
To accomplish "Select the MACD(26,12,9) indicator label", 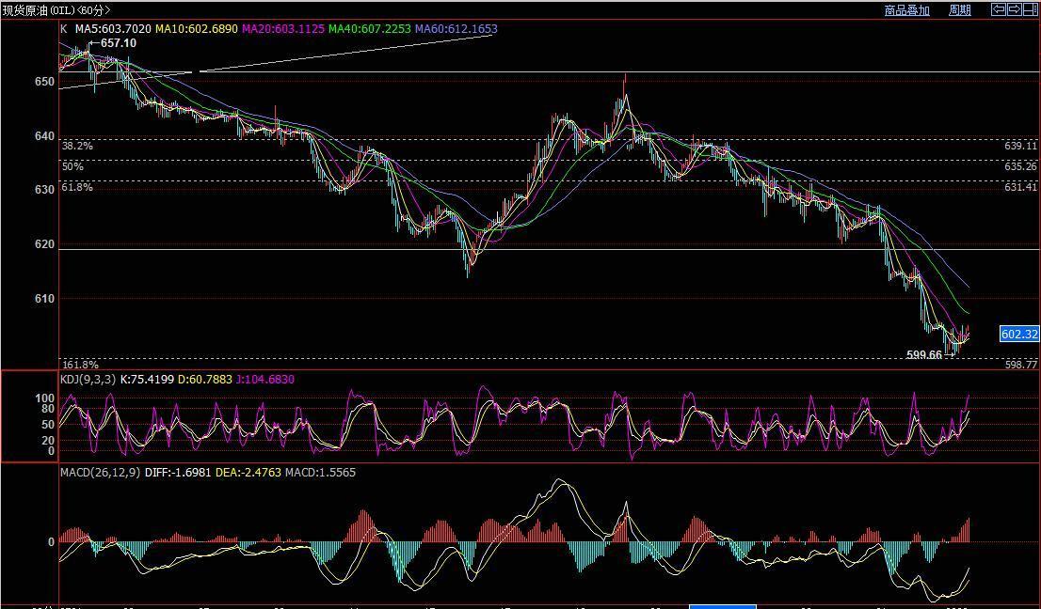I will tap(101, 473).
